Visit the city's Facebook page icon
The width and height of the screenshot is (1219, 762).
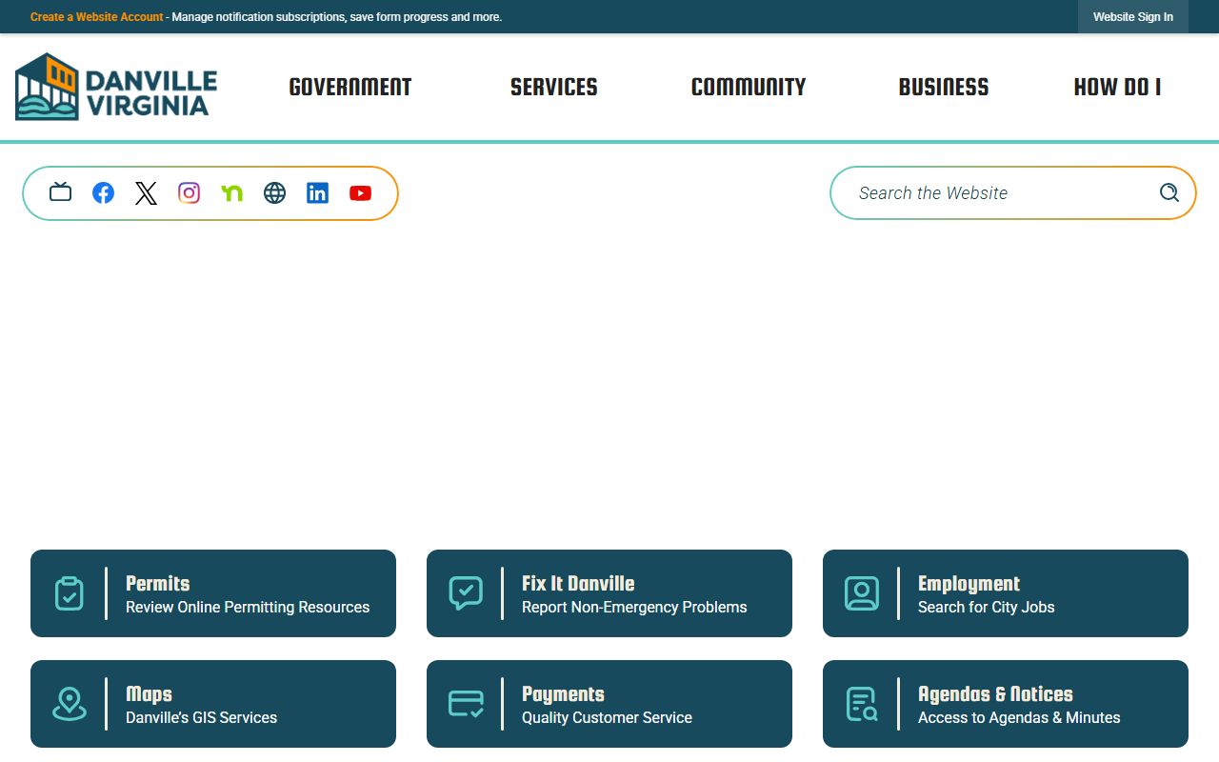103,193
